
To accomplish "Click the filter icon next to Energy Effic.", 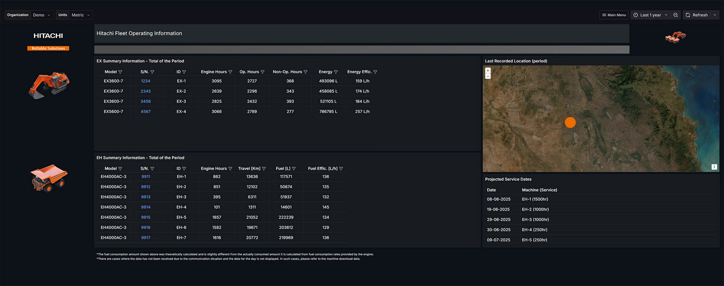I will pos(375,72).
